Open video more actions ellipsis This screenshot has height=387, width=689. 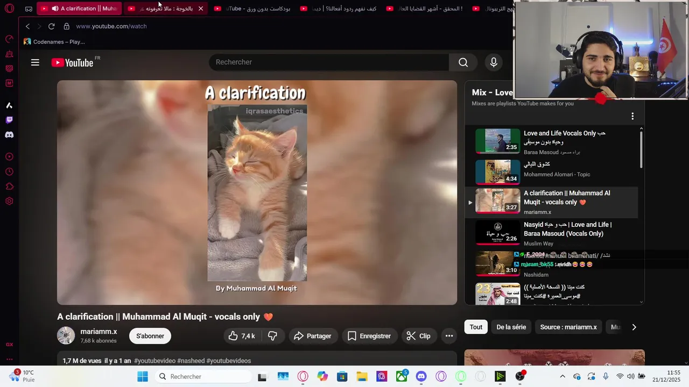(x=449, y=336)
